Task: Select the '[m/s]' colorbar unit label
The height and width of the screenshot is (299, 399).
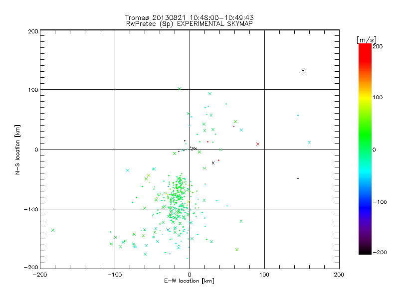Action: (367, 40)
